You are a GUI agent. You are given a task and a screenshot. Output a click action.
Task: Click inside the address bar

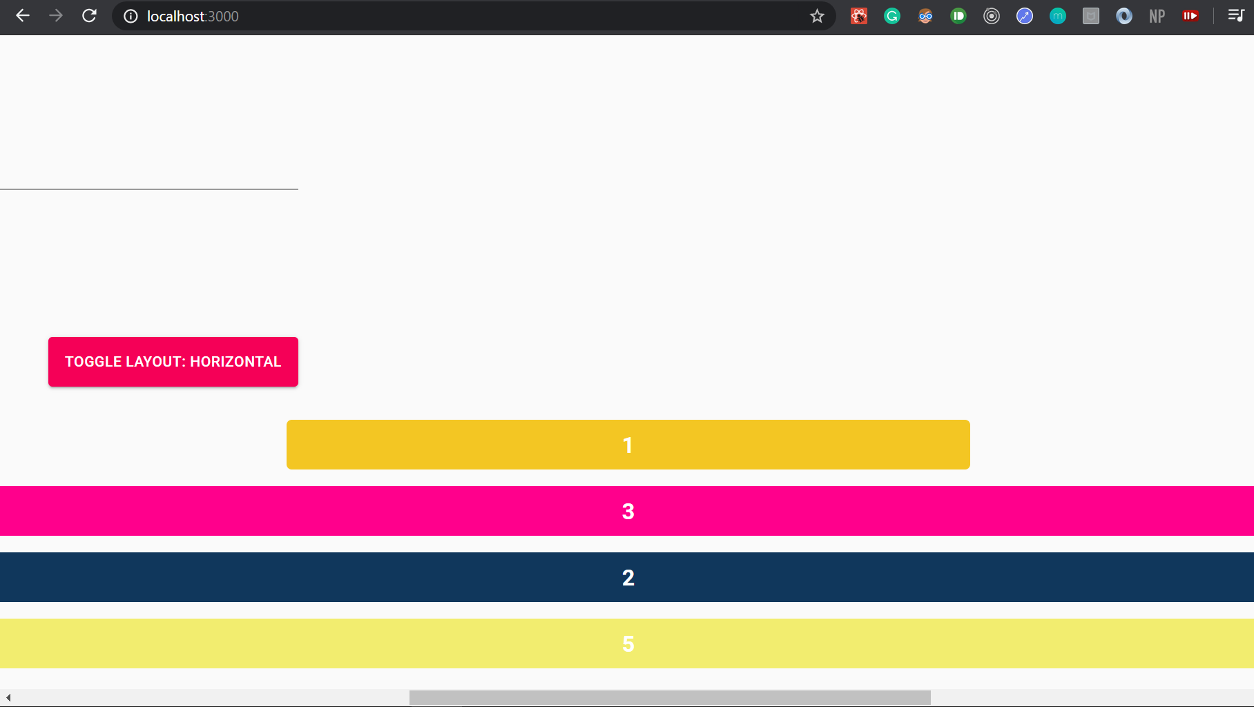[x=414, y=17]
